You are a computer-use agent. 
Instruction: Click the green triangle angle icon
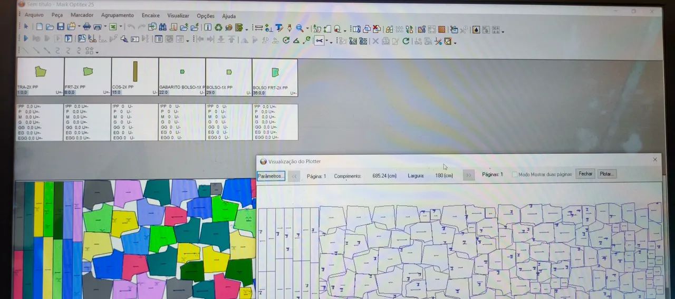296,41
